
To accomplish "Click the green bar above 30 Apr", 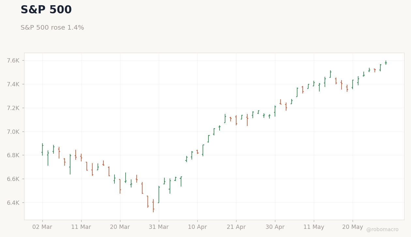I will point(275,111).
